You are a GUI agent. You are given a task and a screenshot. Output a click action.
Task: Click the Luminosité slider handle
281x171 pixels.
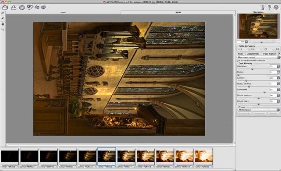coord(264,92)
